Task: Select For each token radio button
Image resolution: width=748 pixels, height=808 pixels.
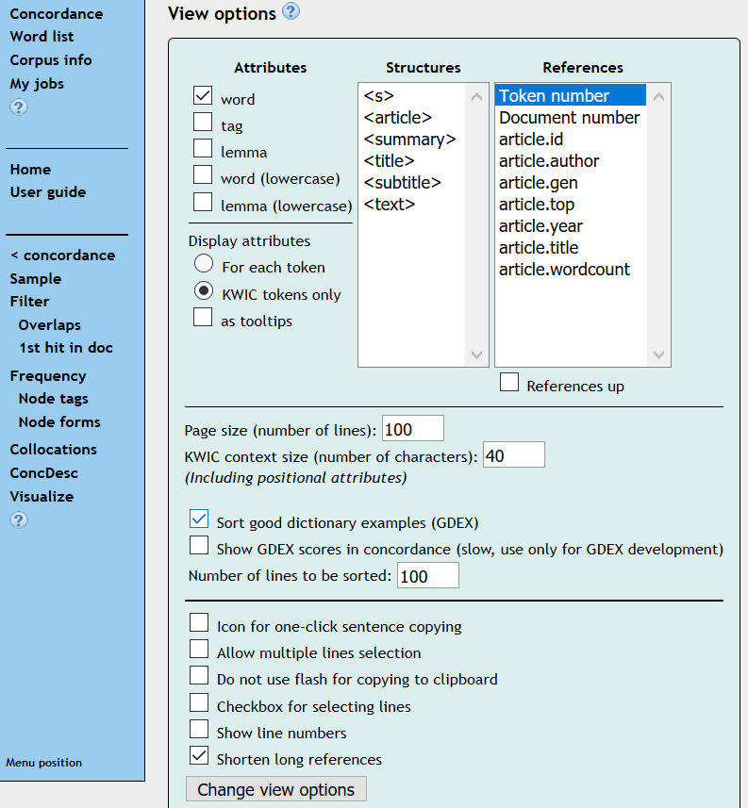Action: coord(204,263)
